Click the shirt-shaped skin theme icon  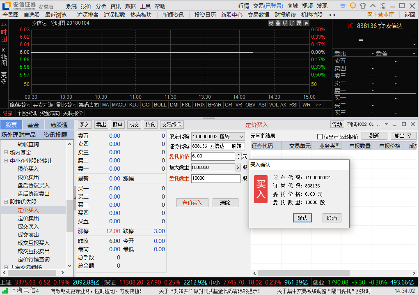[363, 6]
